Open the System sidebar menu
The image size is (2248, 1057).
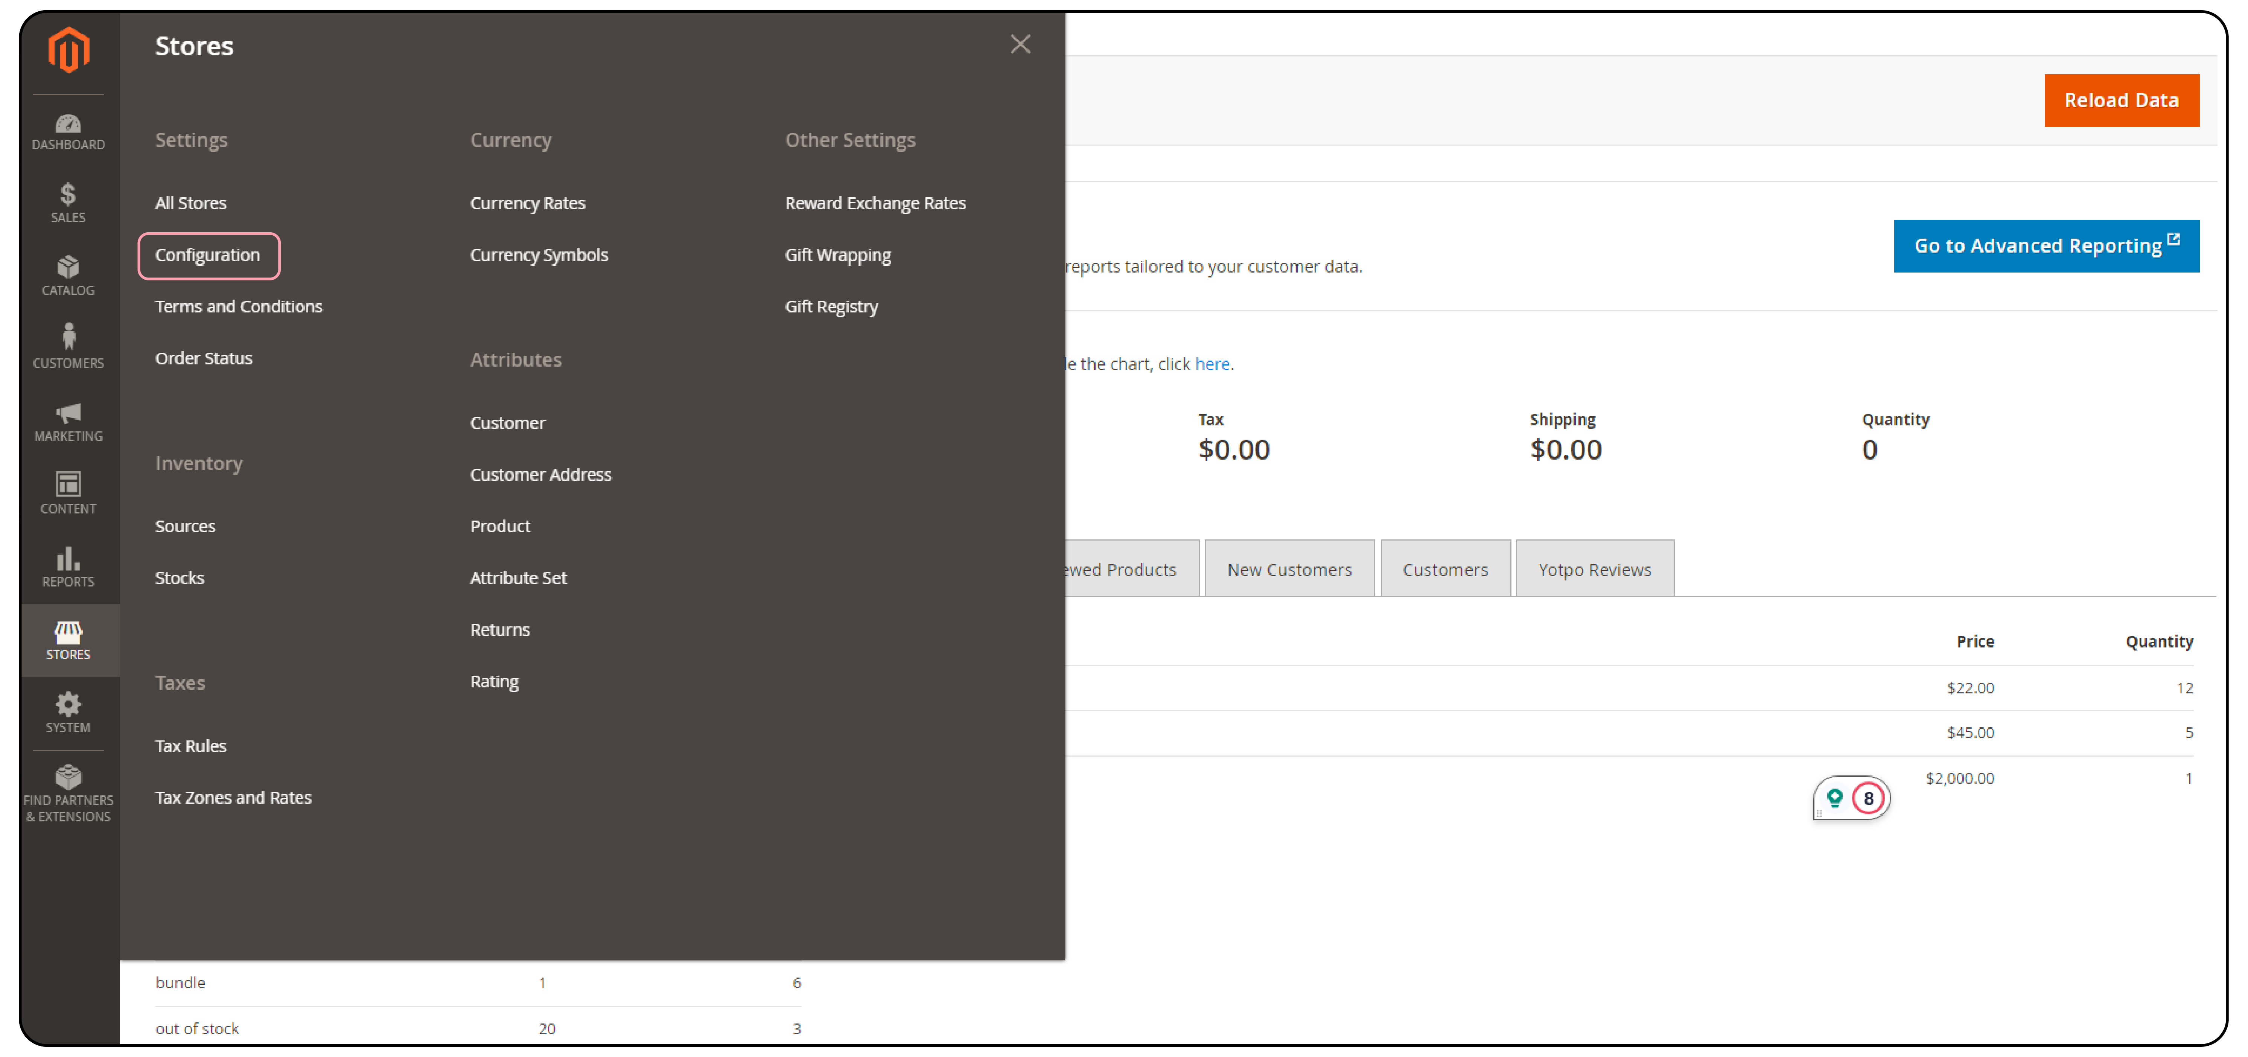[69, 713]
